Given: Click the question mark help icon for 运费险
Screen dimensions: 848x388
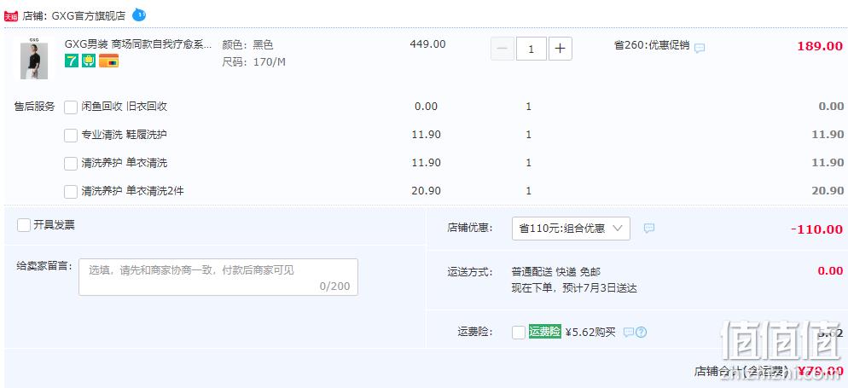Looking at the screenshot, I should tap(641, 333).
